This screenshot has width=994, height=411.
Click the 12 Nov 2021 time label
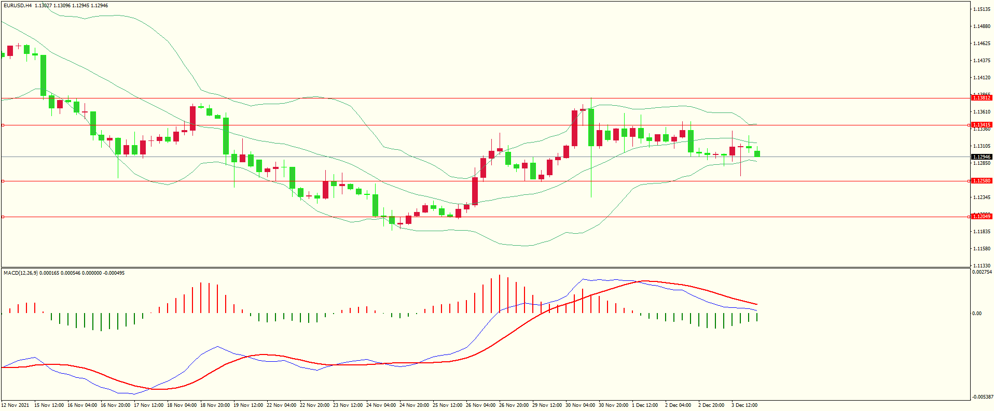16,405
